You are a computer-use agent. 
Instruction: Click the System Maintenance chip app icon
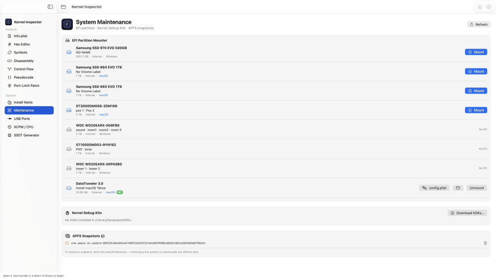67,24
